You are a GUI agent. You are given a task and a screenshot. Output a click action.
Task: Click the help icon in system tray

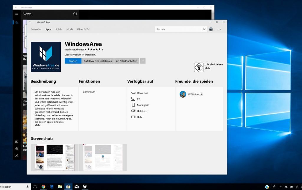(x=267, y=187)
